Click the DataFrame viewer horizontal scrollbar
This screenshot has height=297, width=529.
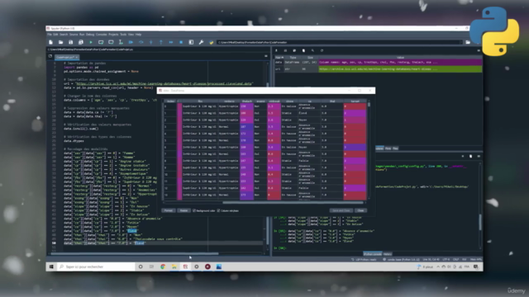293,203
